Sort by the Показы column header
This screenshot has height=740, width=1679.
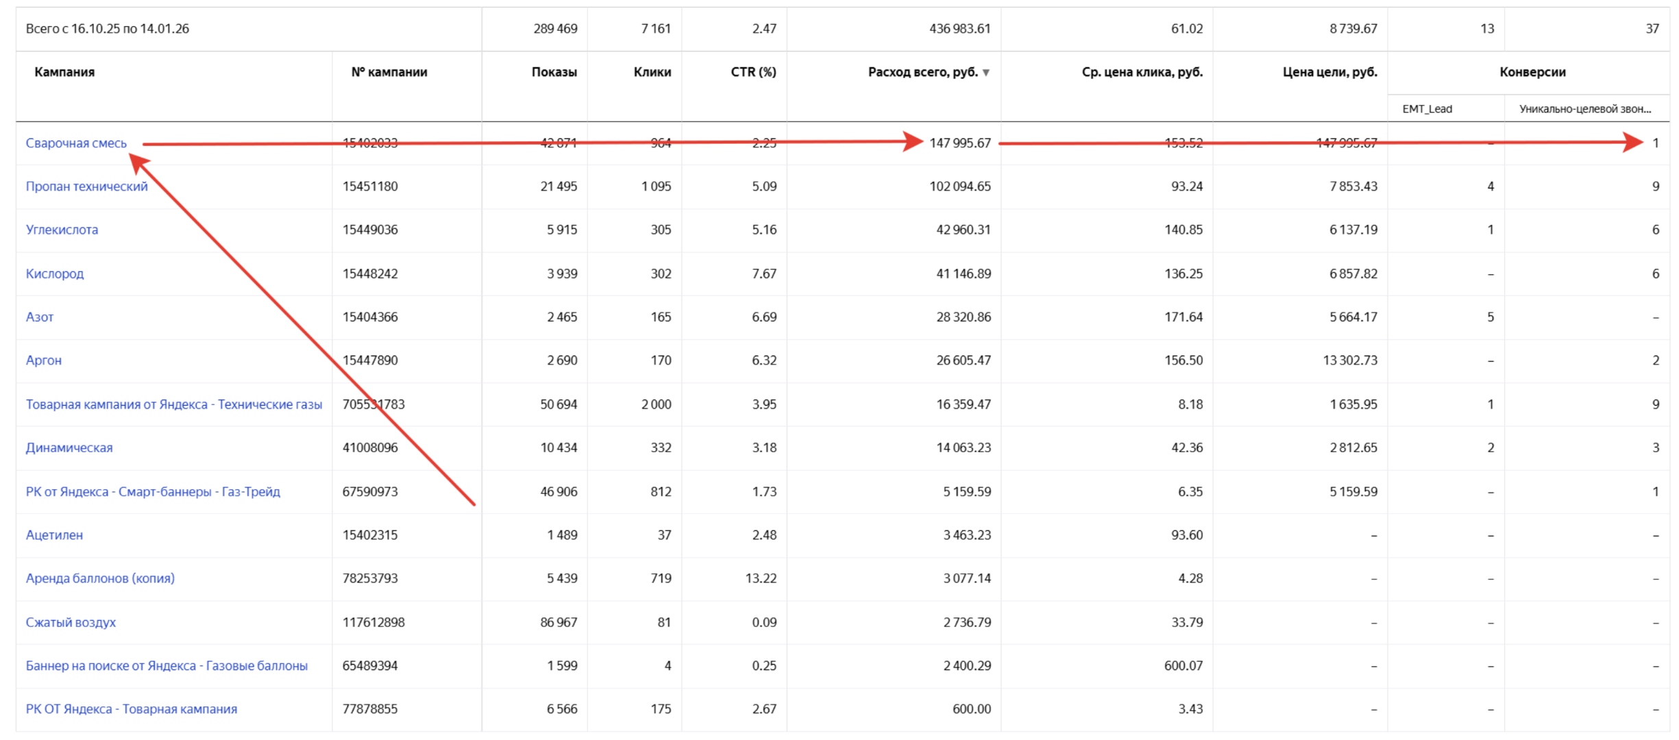point(554,72)
